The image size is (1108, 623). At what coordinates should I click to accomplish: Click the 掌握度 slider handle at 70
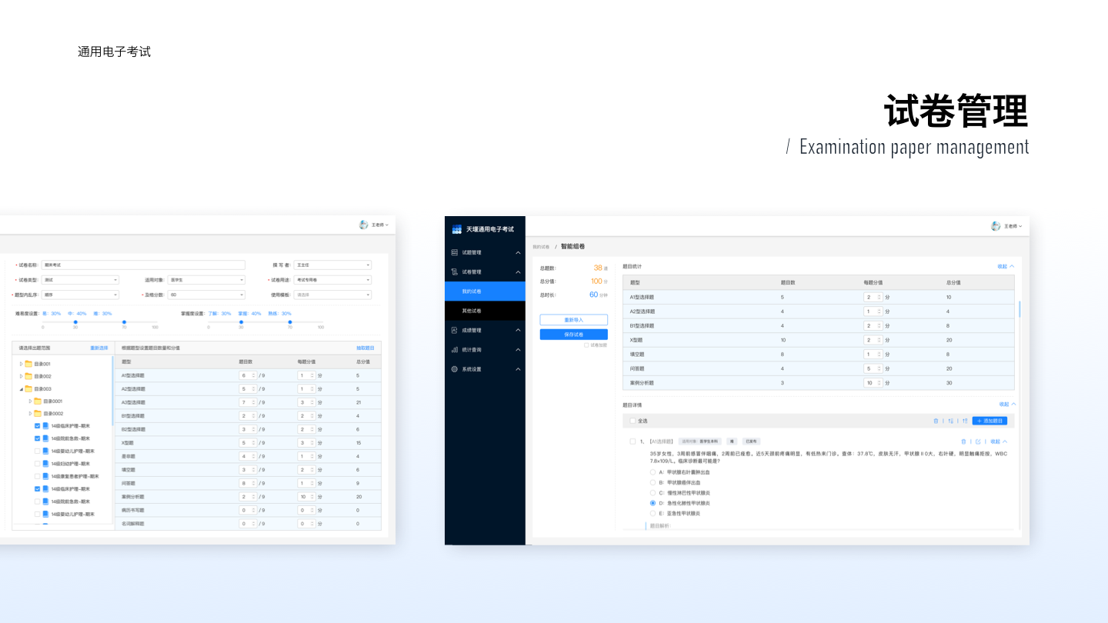click(289, 321)
